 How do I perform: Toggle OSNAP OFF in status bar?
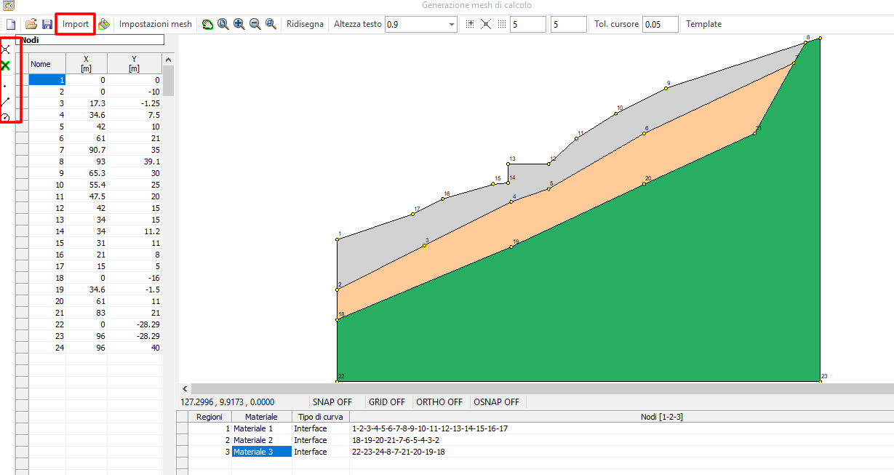[x=497, y=402]
